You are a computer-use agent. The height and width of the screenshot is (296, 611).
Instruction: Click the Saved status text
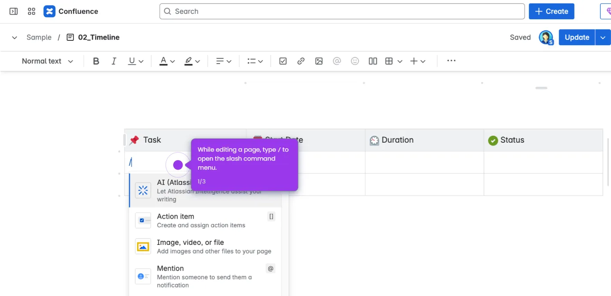[520, 37]
